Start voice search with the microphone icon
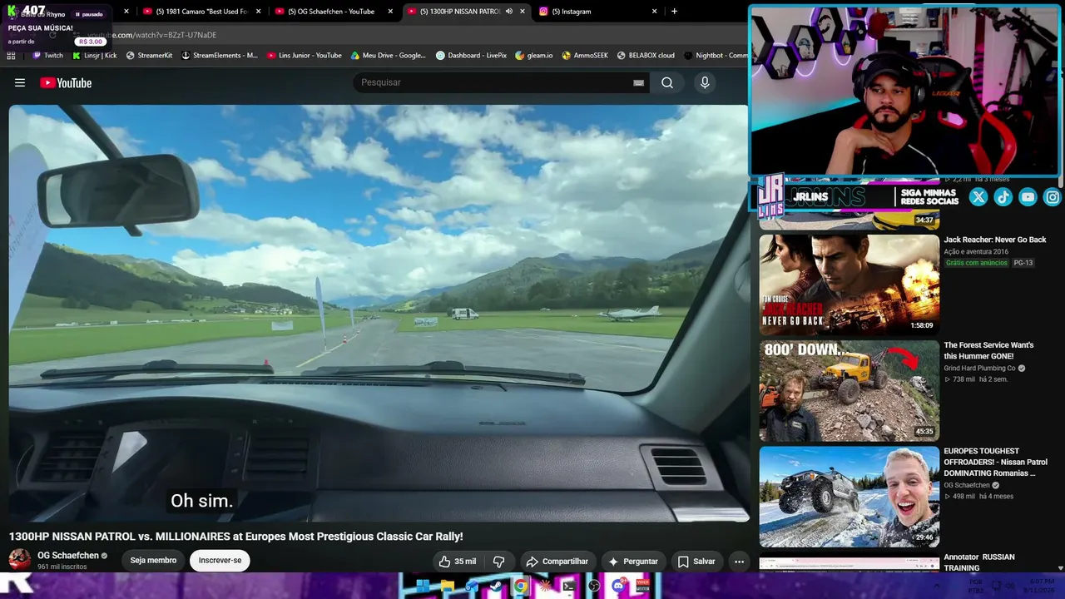 pyautogui.click(x=705, y=82)
